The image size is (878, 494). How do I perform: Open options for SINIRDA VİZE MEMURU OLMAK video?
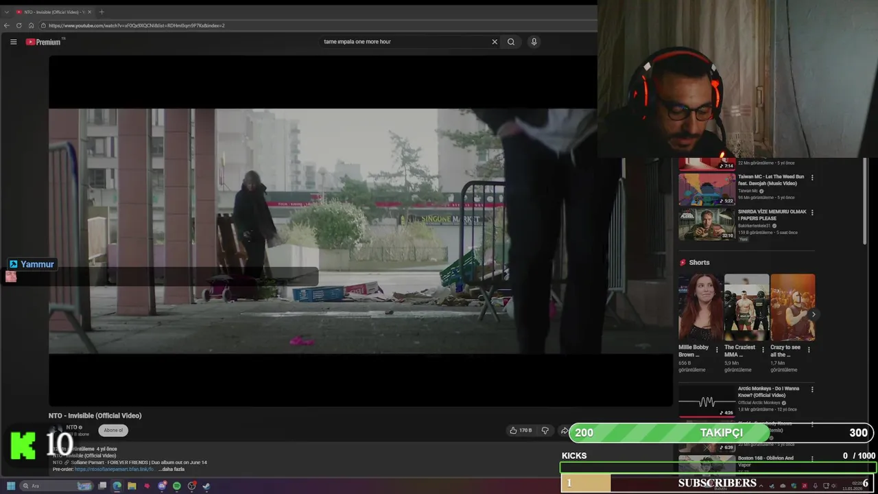812,212
